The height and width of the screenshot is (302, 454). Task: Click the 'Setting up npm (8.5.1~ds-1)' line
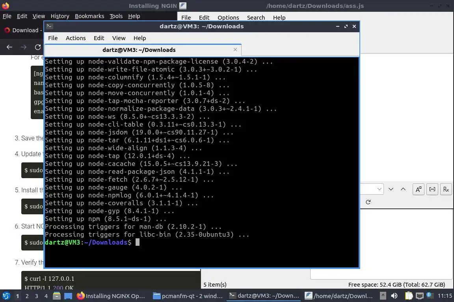coord(105,219)
